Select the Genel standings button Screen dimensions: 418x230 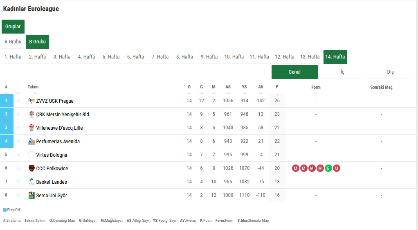coord(294,72)
